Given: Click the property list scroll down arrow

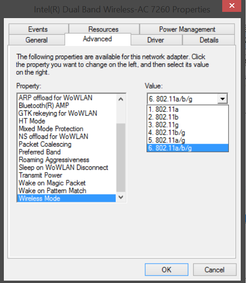Looking at the screenshot, I should coord(121,197).
